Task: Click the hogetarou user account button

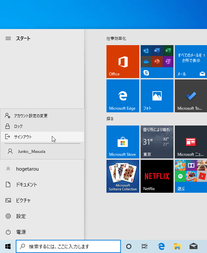Action: click(x=42, y=169)
